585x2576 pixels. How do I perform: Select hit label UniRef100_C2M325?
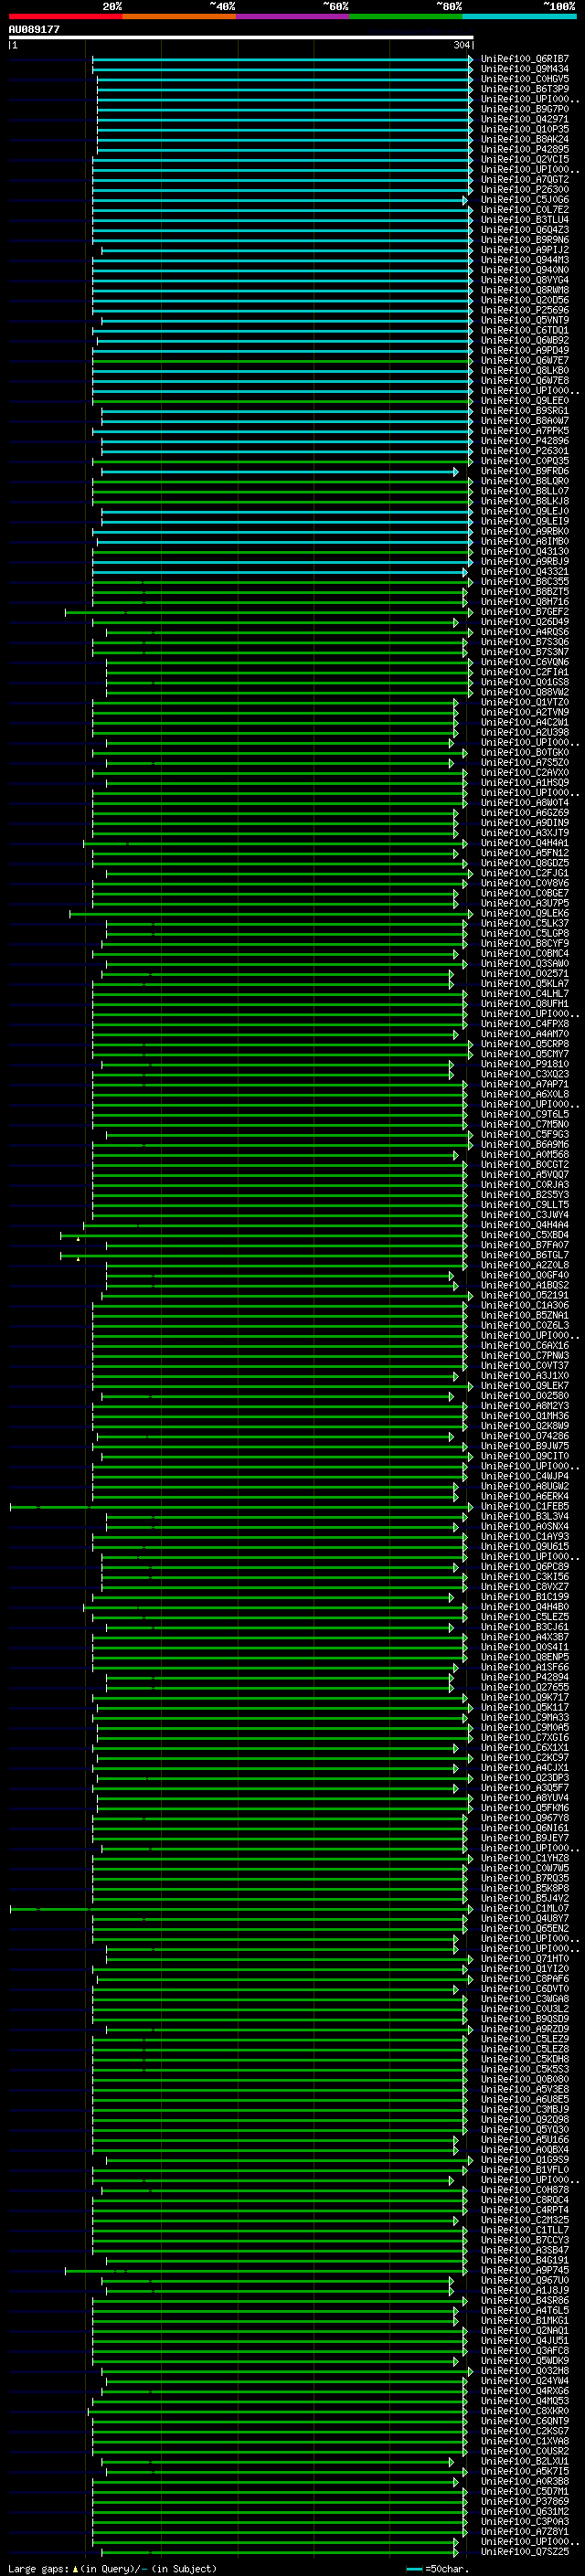(x=525, y=2220)
